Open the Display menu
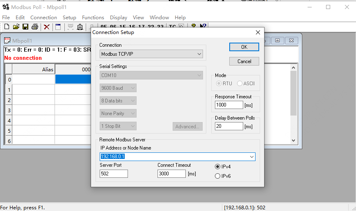 point(118,18)
